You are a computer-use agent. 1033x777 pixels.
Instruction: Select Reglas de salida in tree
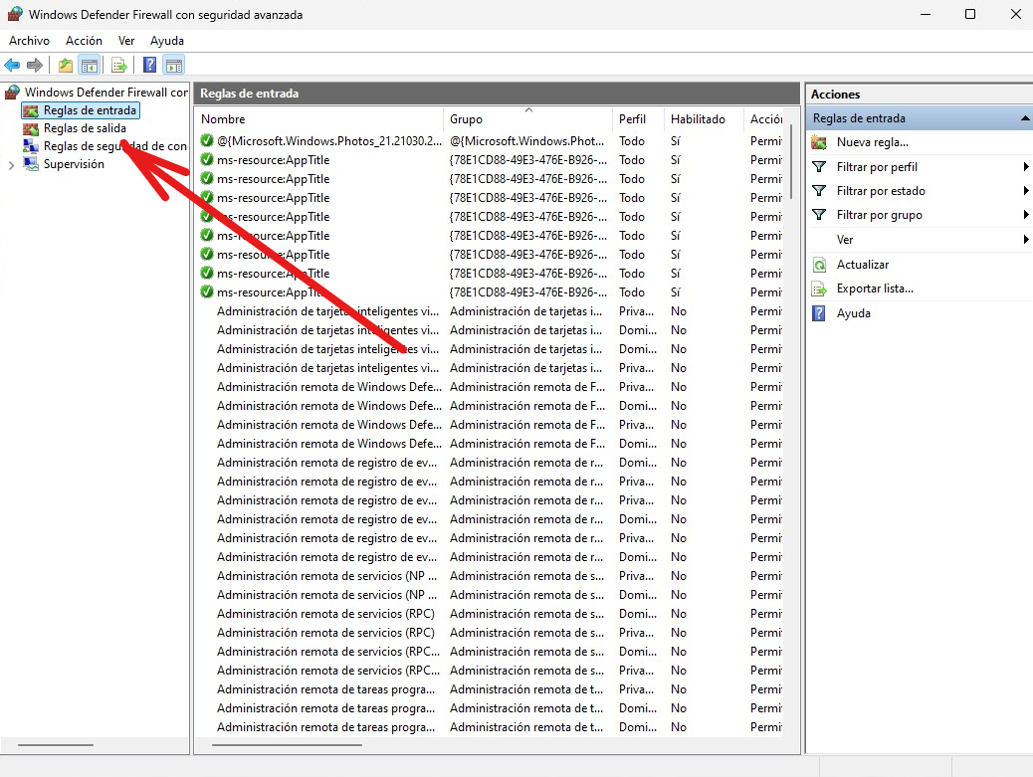click(x=85, y=128)
